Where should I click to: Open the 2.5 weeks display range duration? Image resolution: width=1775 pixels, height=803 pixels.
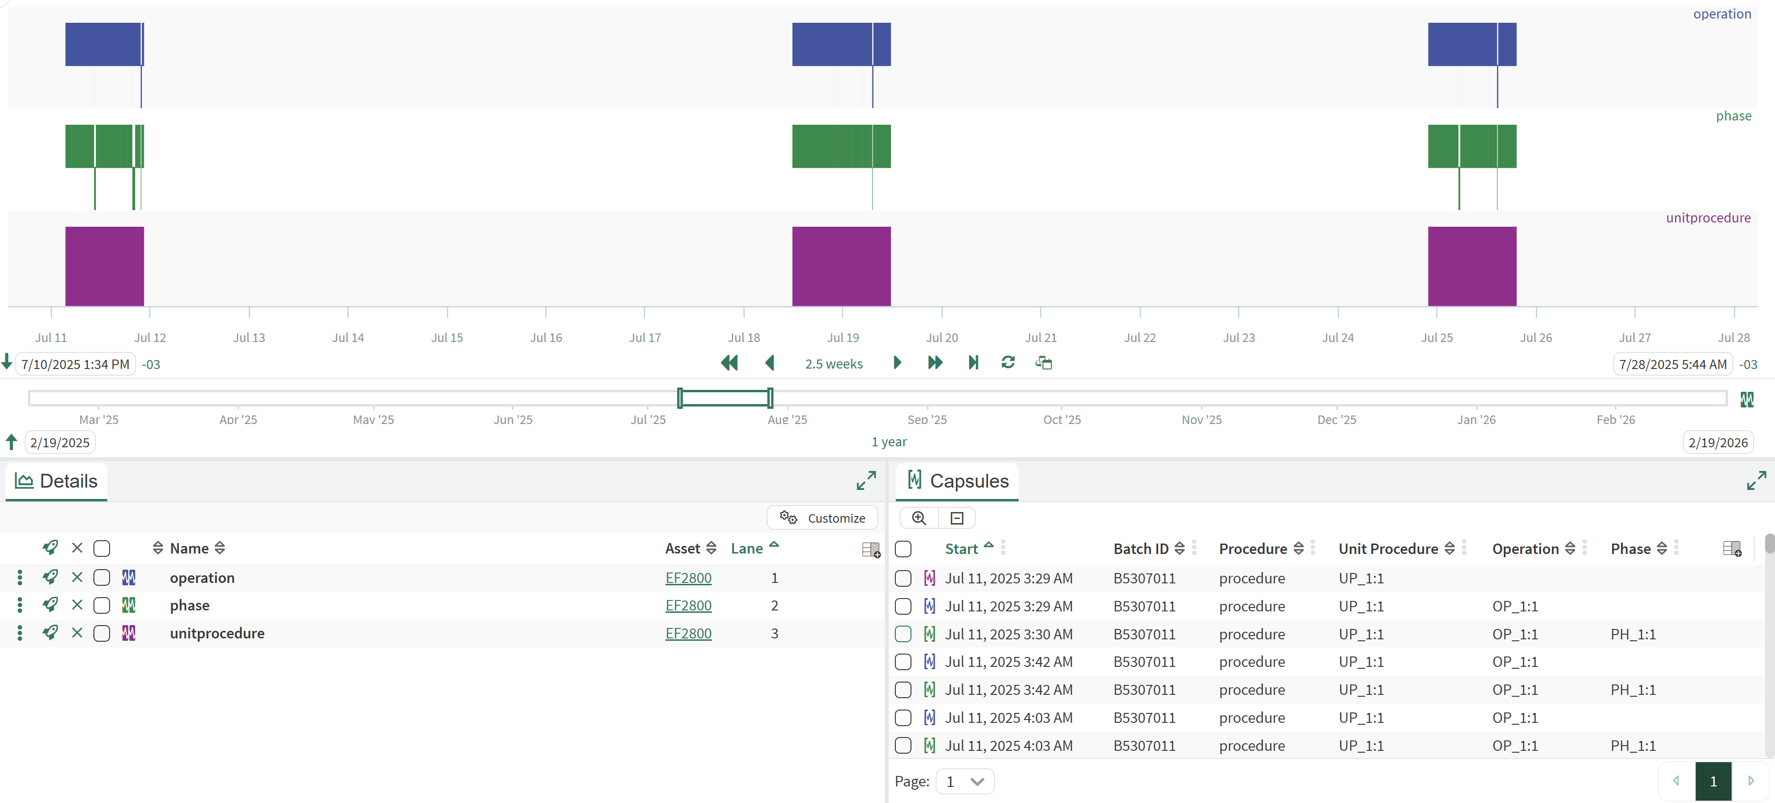tap(833, 364)
